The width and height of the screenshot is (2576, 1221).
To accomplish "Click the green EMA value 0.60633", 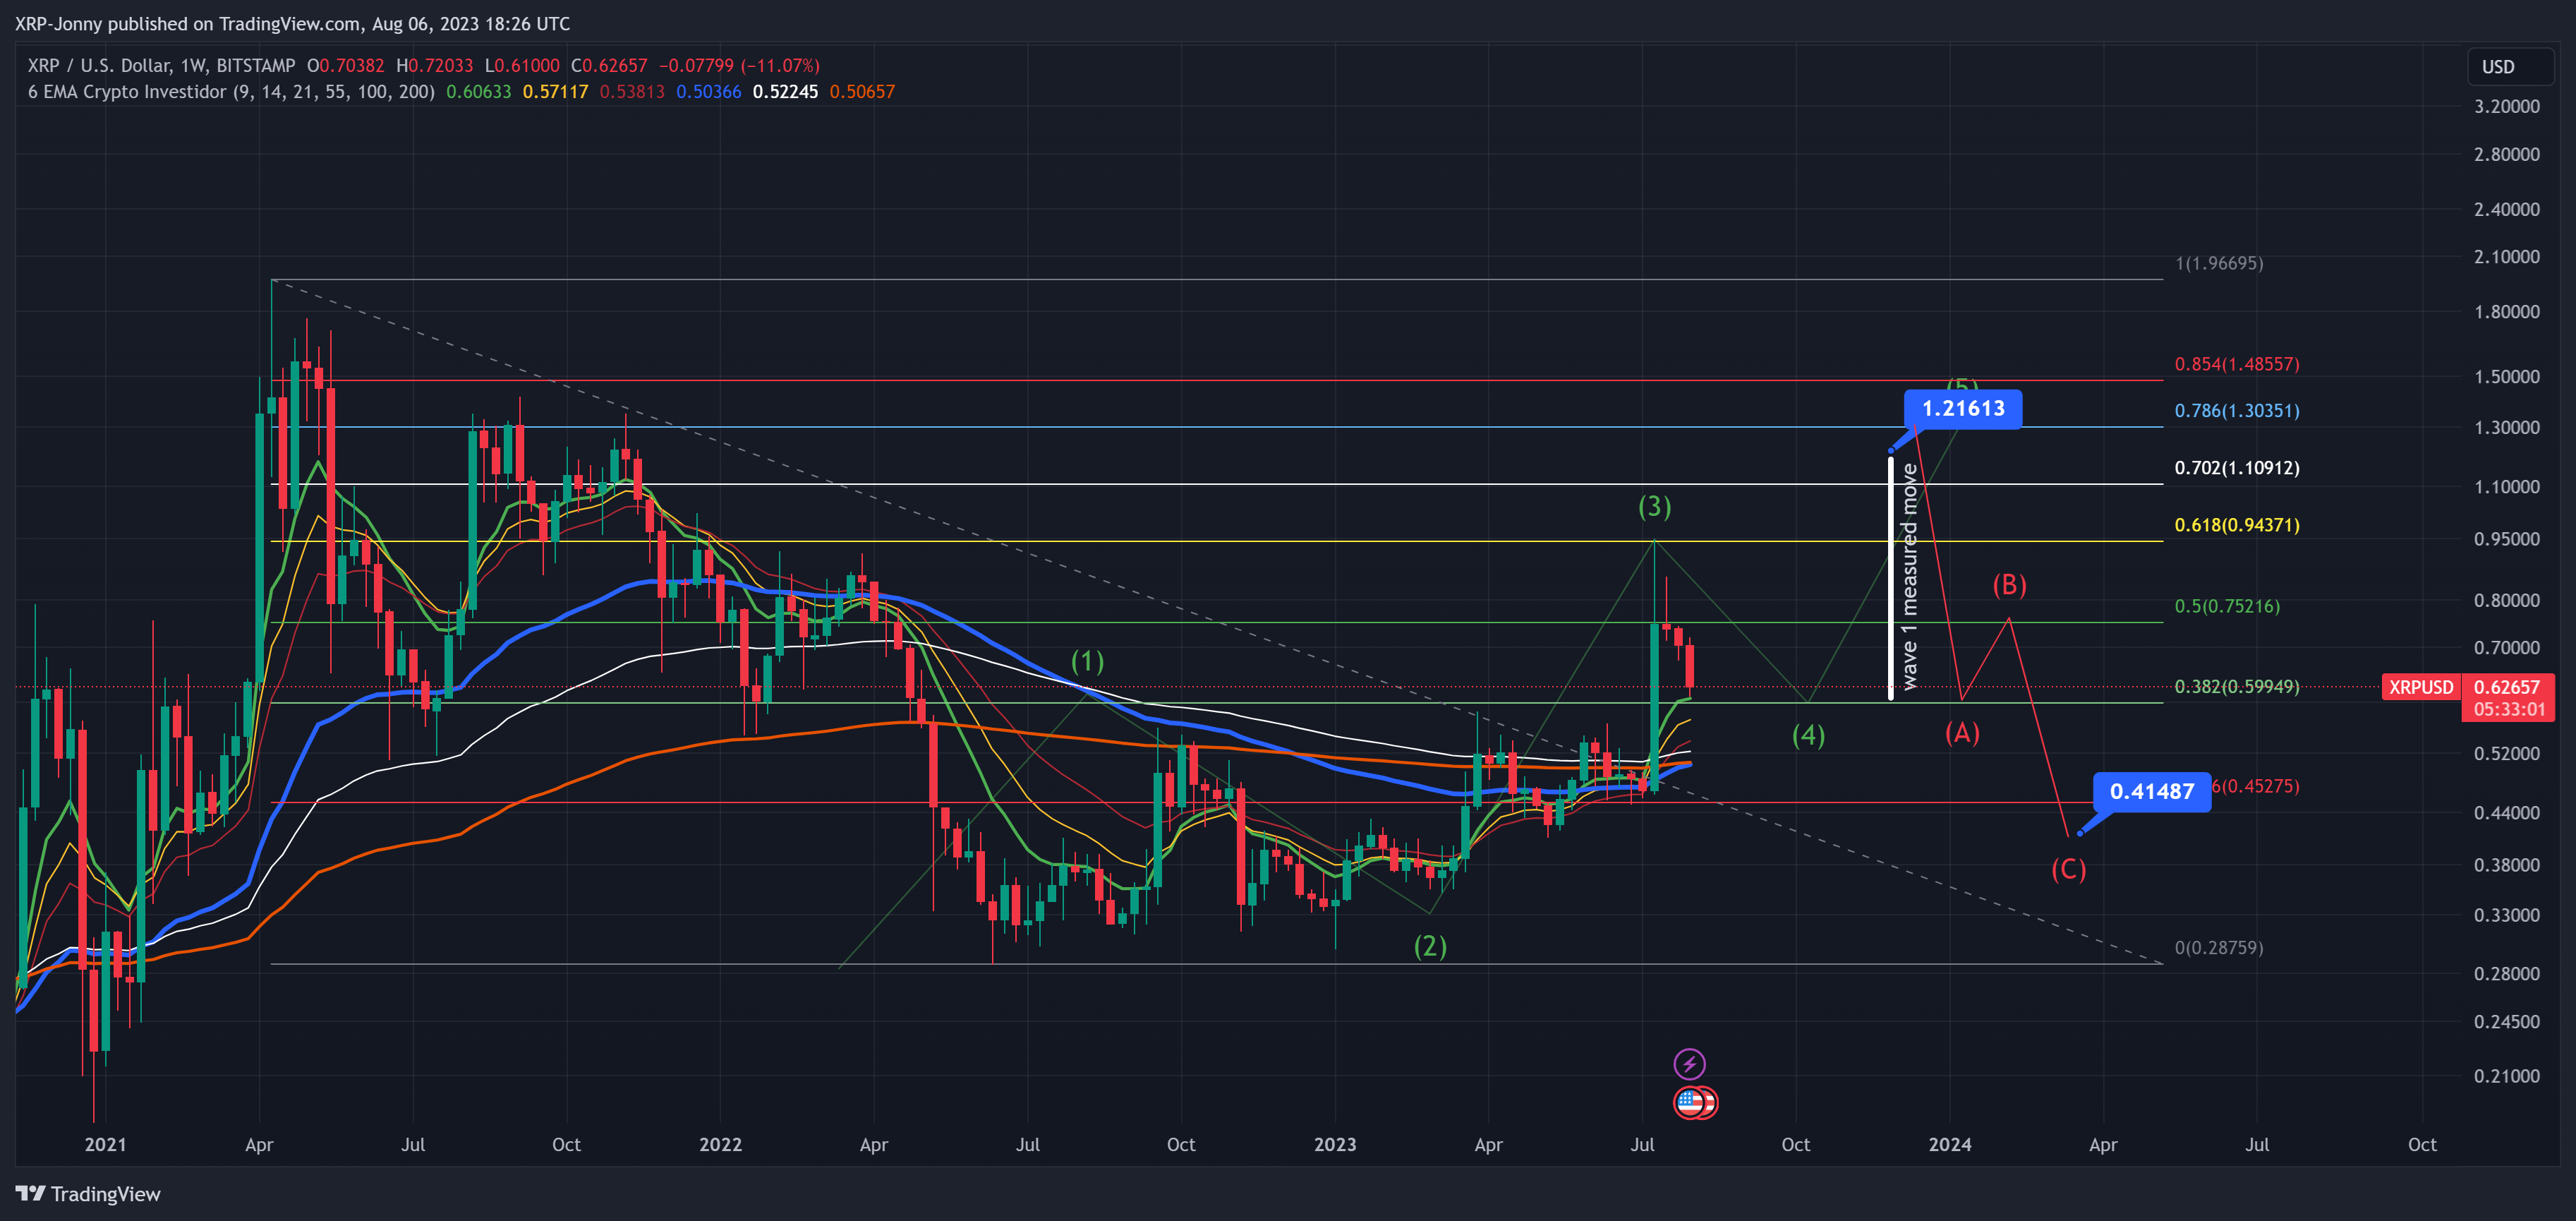I will (x=478, y=92).
